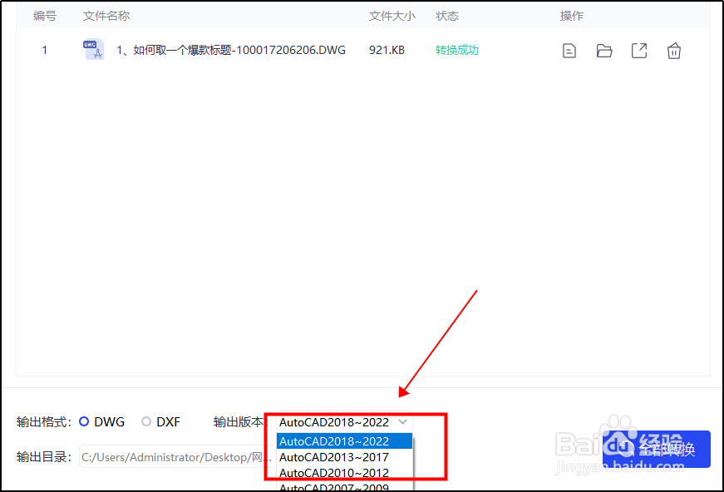Screen dimensions: 724x492
Task: Click the 操作 column header
Action: coord(572,16)
